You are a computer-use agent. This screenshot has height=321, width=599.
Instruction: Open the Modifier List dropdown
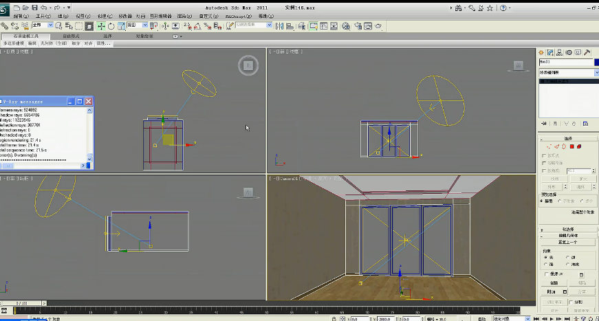click(568, 72)
